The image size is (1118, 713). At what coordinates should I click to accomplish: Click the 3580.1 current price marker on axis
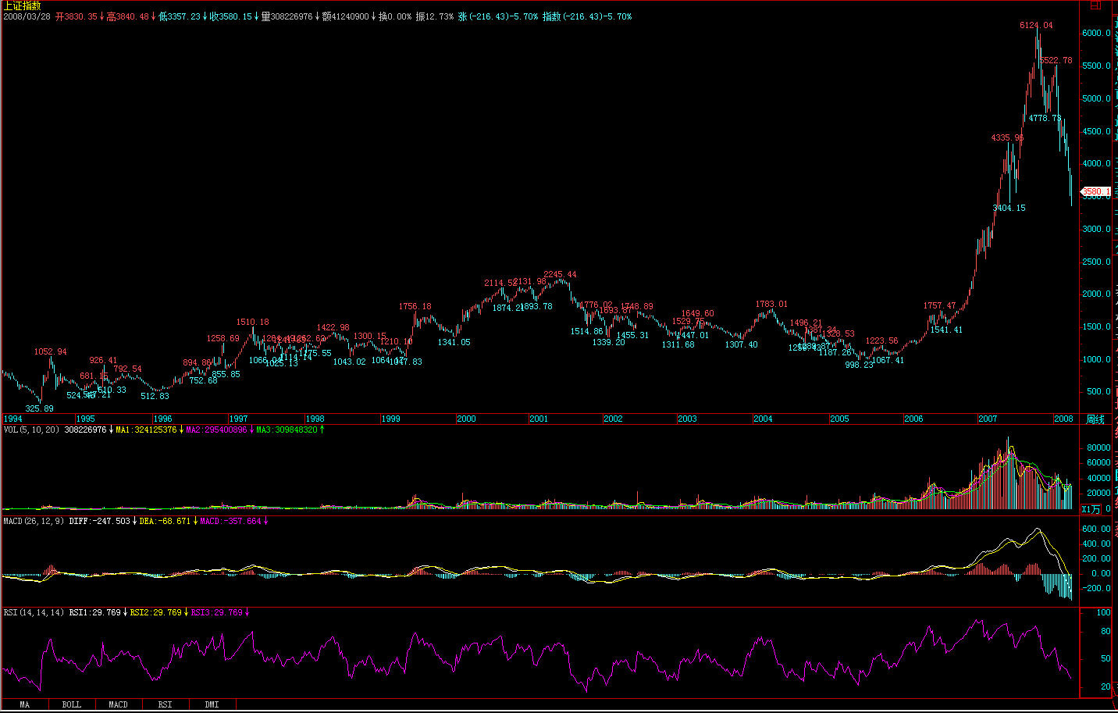pos(1095,191)
